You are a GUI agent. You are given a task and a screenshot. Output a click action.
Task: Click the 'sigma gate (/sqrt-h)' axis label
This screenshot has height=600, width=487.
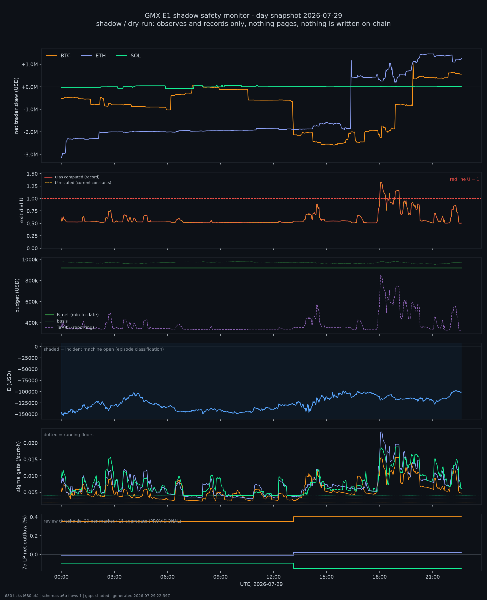(x=18, y=466)
